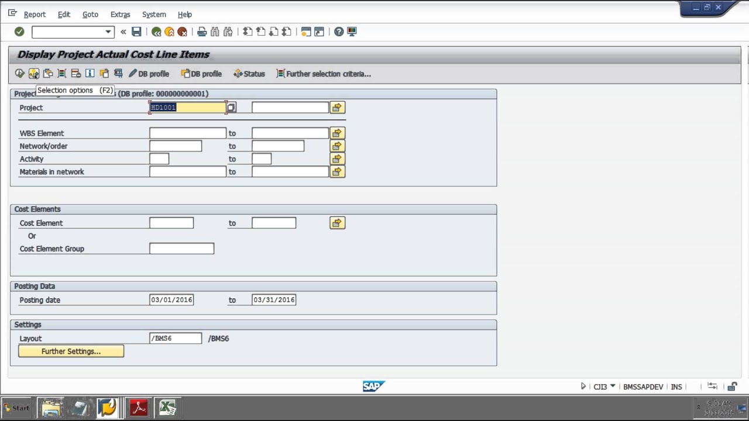Image resolution: width=749 pixels, height=421 pixels.
Task: Open the Edit menu
Action: (x=64, y=14)
